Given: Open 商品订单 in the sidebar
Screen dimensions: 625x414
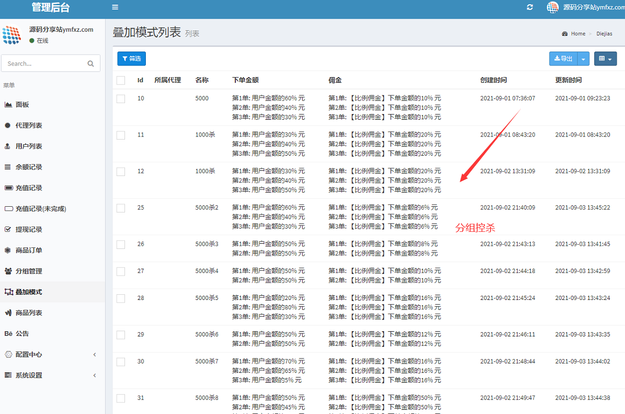Looking at the screenshot, I should click(29, 250).
